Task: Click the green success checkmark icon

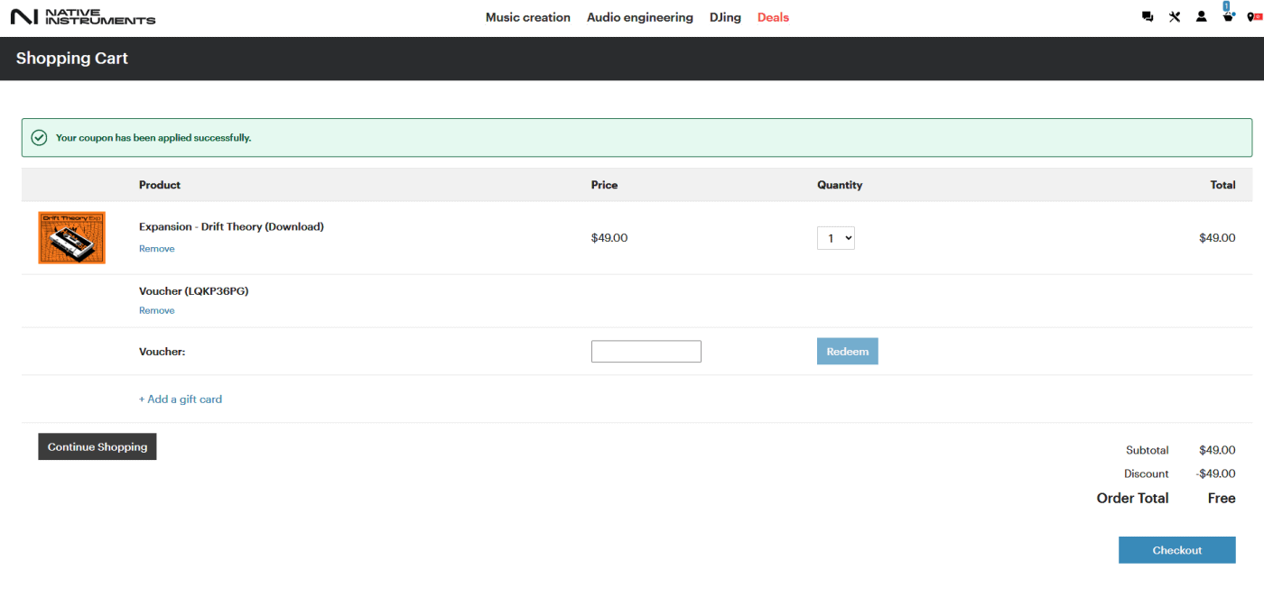Action: pyautogui.click(x=39, y=138)
